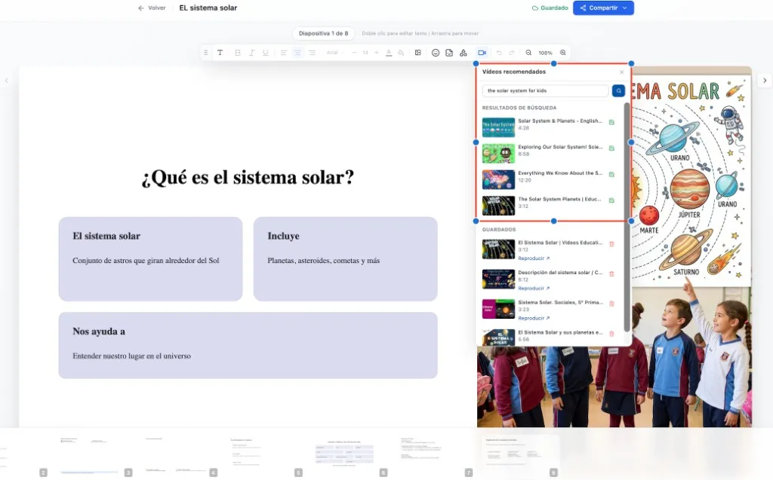Delete saved Sistema Solar Sociales video
The image size is (773, 480).
[x=611, y=304]
